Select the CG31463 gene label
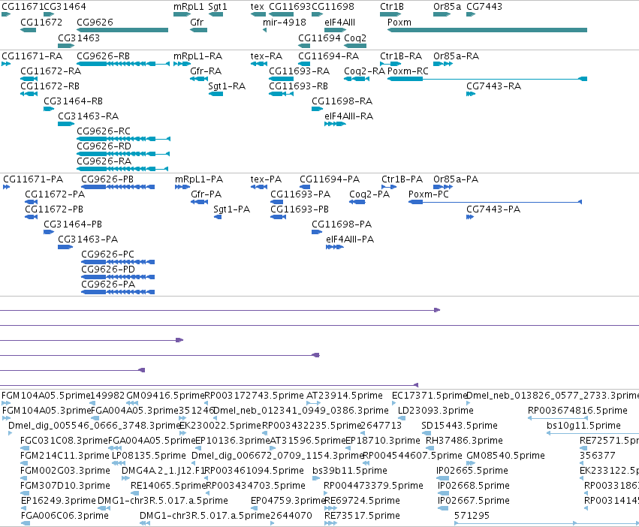639x527 pixels. pyautogui.click(x=79, y=38)
